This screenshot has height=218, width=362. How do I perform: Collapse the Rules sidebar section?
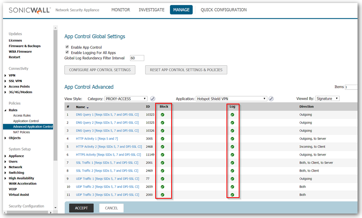[5, 110]
